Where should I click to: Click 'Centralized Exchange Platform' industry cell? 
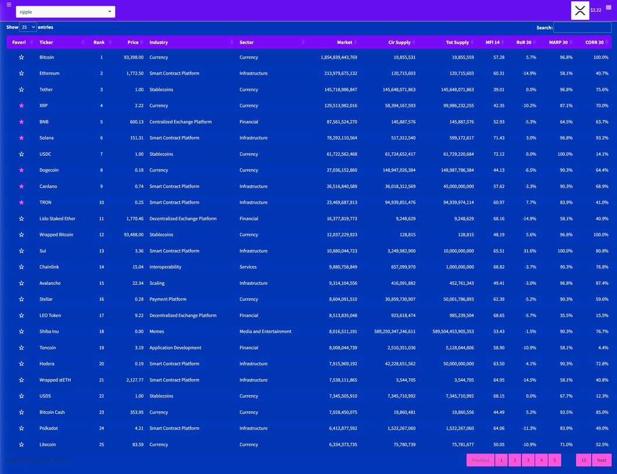(180, 122)
